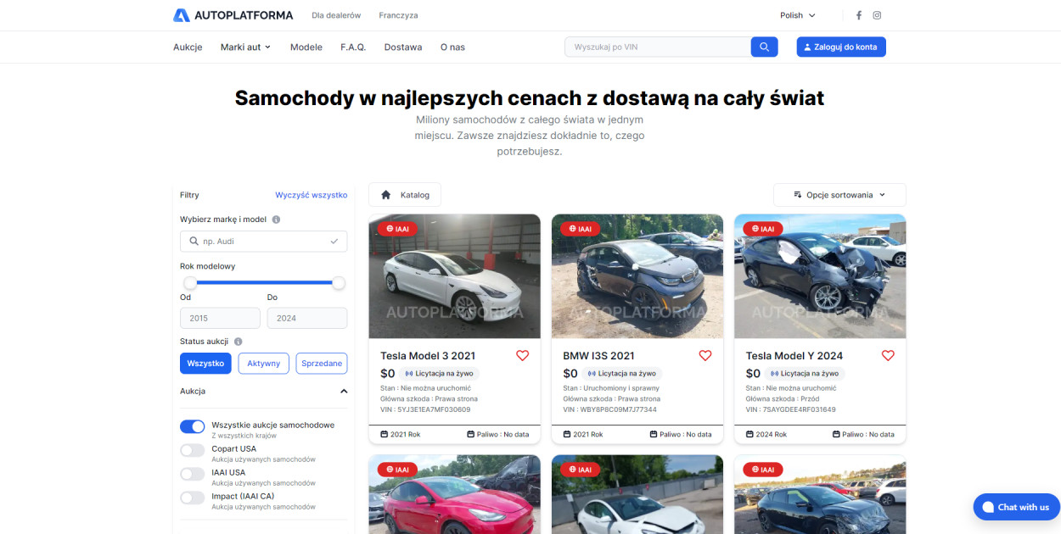Click the chat bubble icon
Image resolution: width=1061 pixels, height=534 pixels.
tap(988, 507)
